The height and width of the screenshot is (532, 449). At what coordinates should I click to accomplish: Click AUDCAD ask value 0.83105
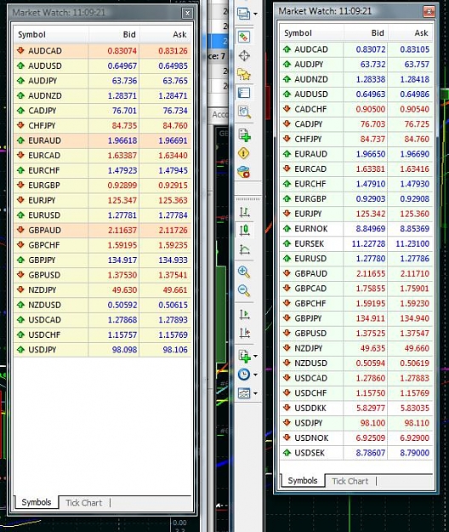pos(414,49)
